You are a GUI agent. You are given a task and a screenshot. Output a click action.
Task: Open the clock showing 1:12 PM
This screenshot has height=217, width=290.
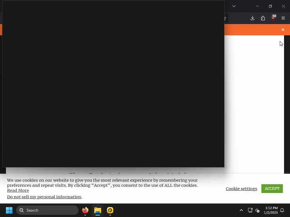(x=271, y=210)
